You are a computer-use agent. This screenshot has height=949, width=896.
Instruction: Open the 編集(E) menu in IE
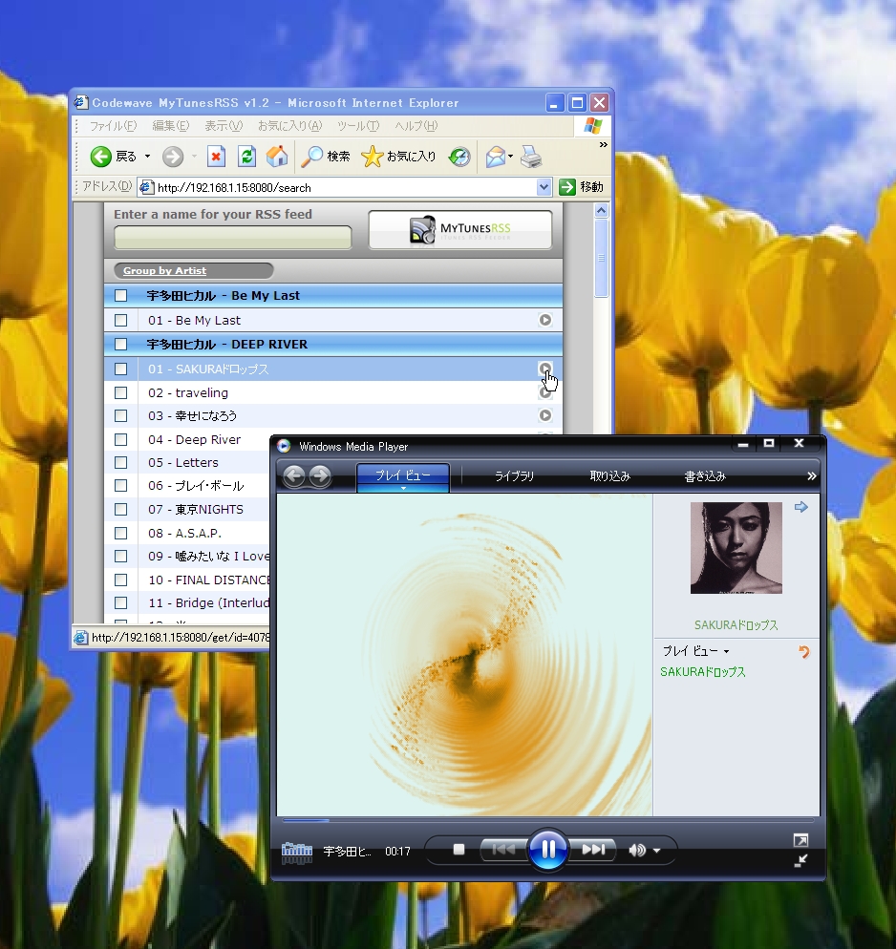(171, 126)
